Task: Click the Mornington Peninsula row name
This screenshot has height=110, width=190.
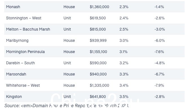Action: coord(25,52)
